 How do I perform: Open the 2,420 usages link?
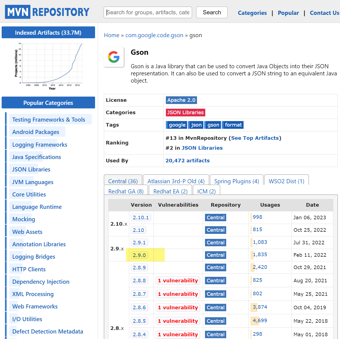pos(260,267)
